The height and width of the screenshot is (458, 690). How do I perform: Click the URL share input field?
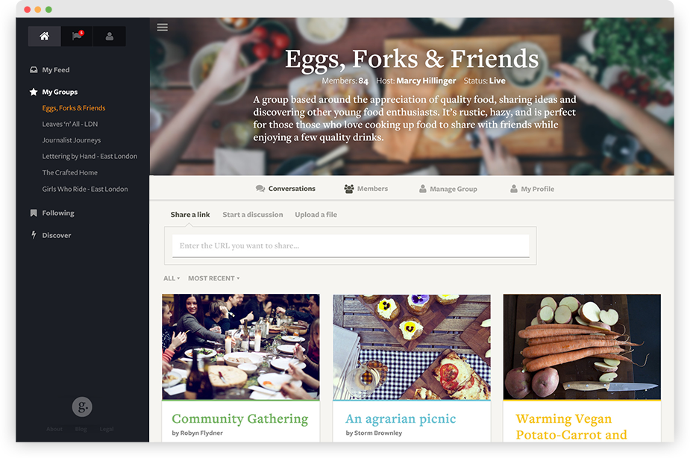(351, 246)
